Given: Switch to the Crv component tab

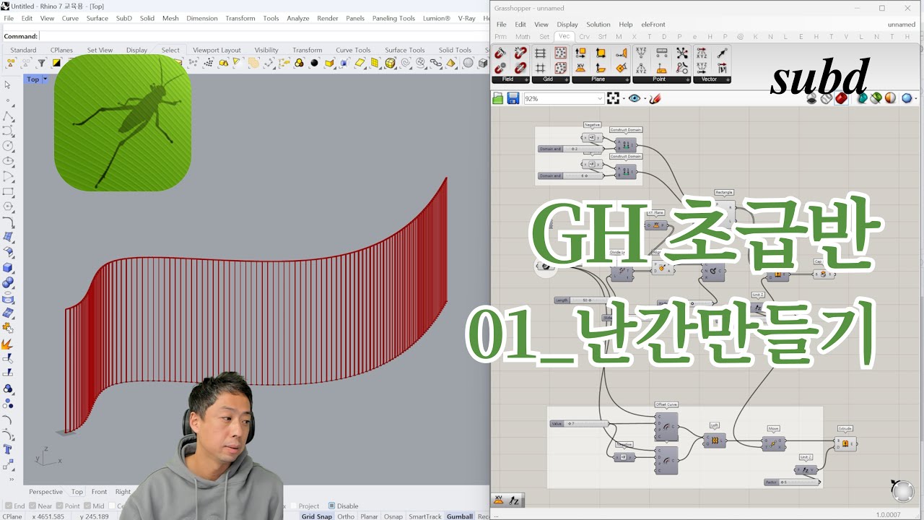Looking at the screenshot, I should point(584,37).
